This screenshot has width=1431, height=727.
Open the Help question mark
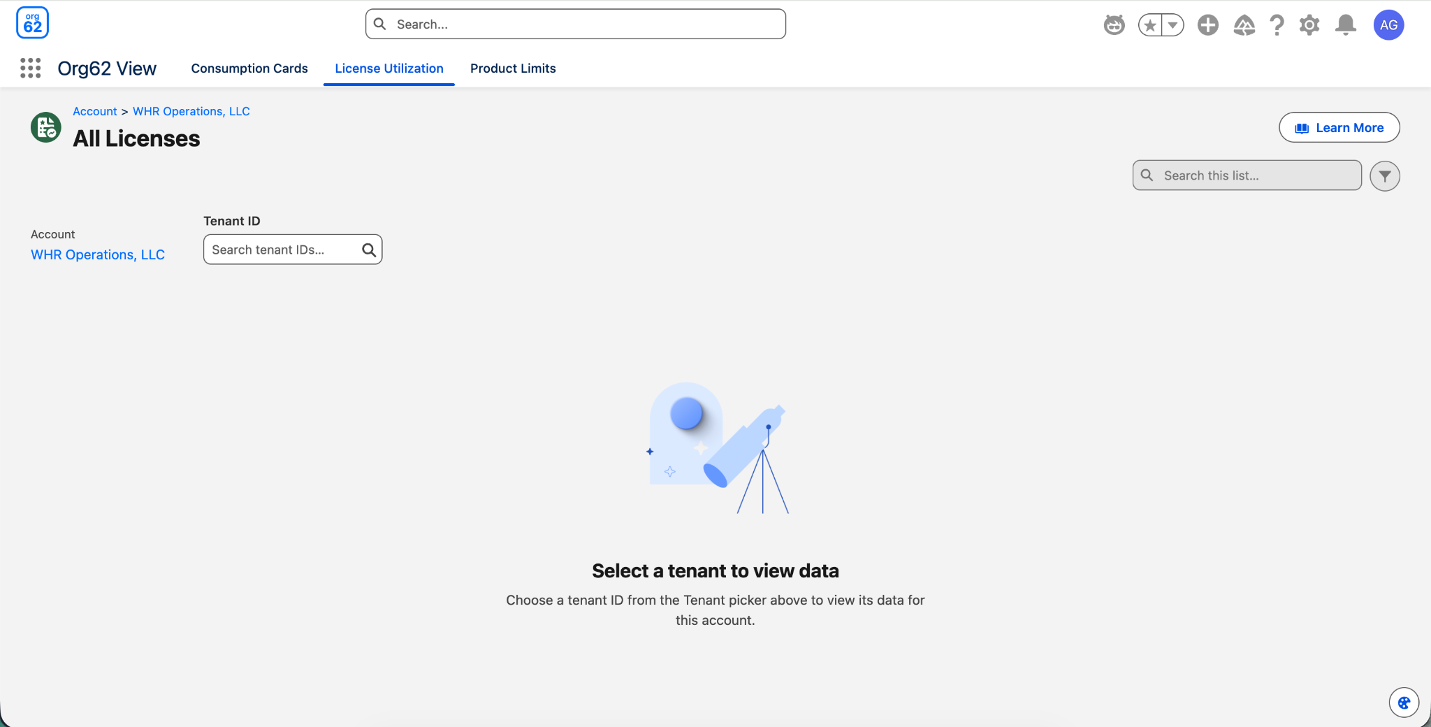pos(1277,25)
